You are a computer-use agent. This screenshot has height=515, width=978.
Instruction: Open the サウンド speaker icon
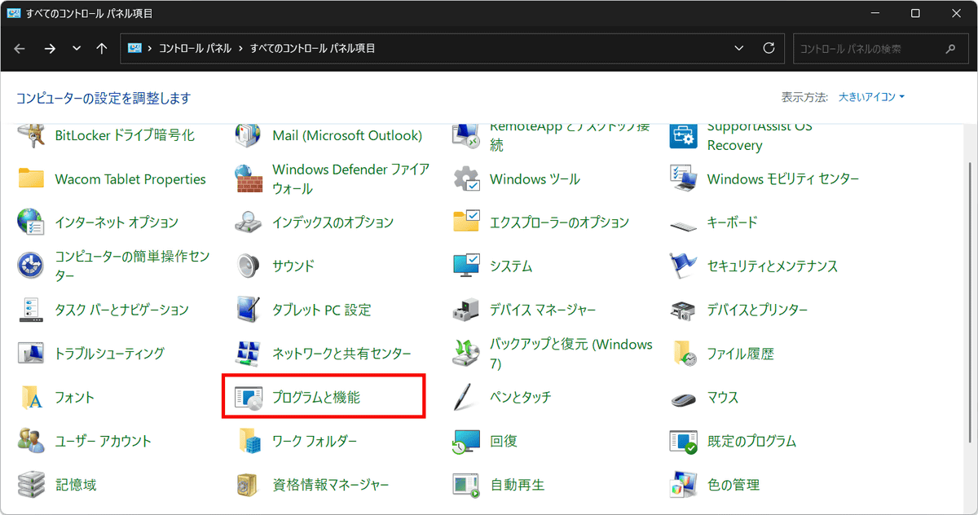pos(248,266)
